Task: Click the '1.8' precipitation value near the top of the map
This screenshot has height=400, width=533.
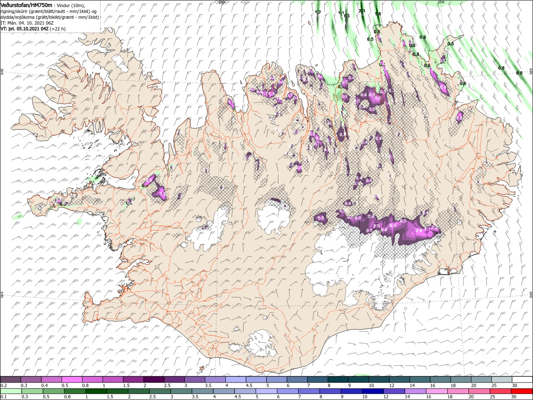Action: pyautogui.click(x=378, y=14)
